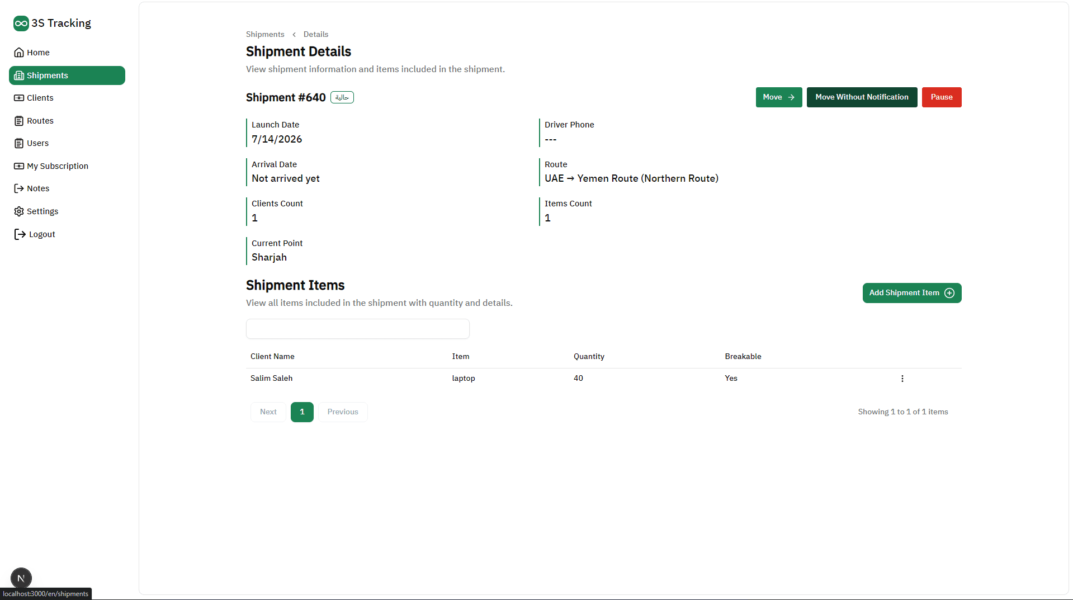Image resolution: width=1073 pixels, height=600 pixels.
Task: Open the Home menu item
Action: pyautogui.click(x=67, y=53)
